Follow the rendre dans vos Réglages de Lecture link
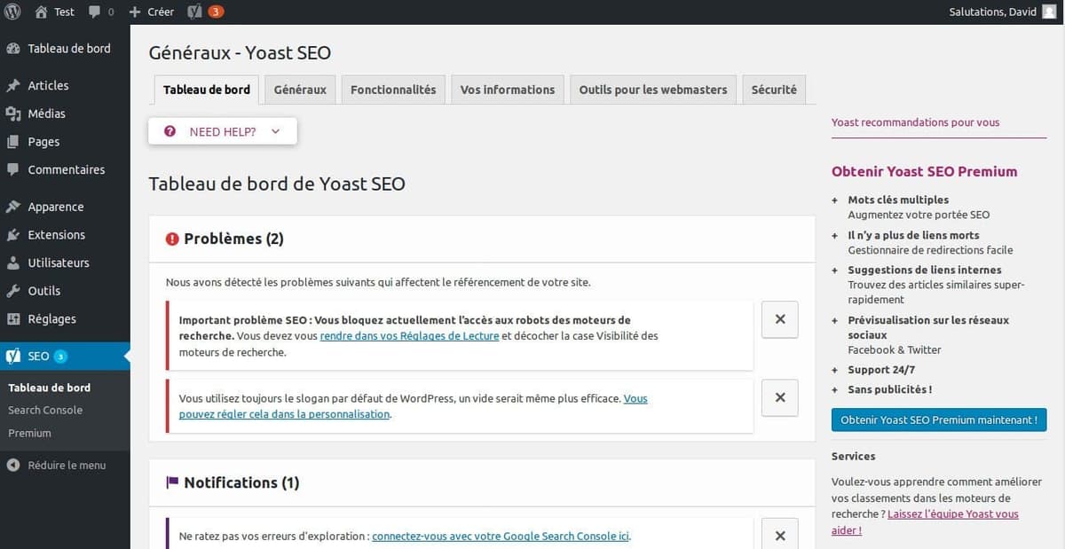This screenshot has width=1065, height=549. (409, 335)
